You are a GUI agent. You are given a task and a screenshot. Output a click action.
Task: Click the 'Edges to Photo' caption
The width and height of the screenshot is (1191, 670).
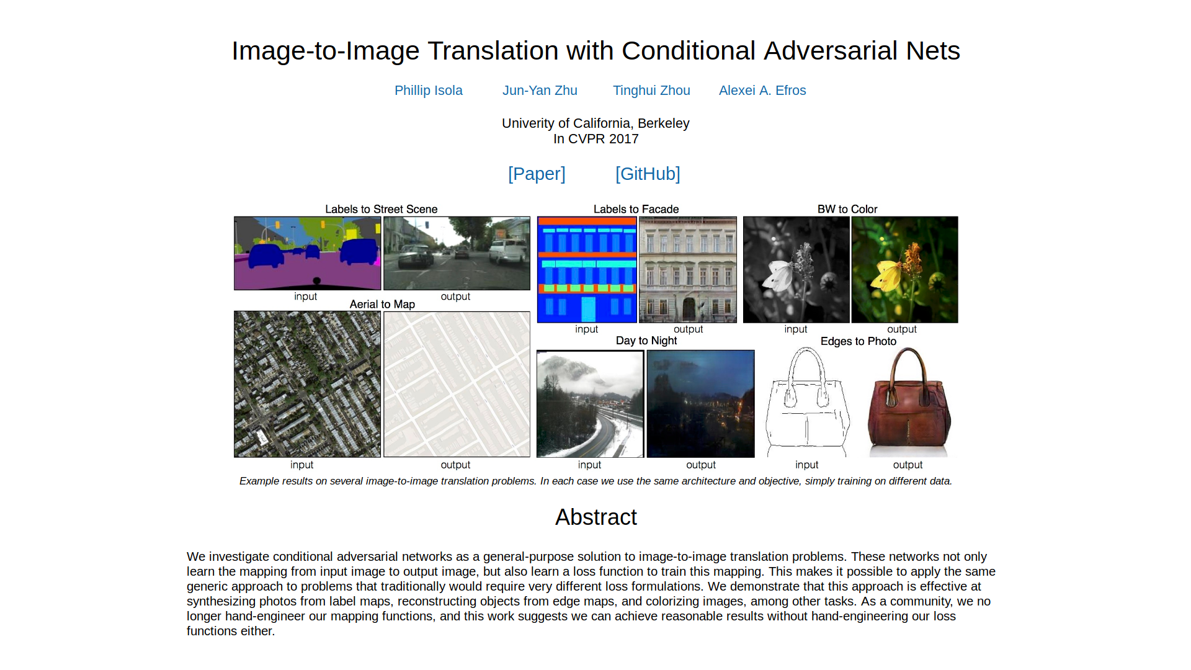(x=859, y=341)
